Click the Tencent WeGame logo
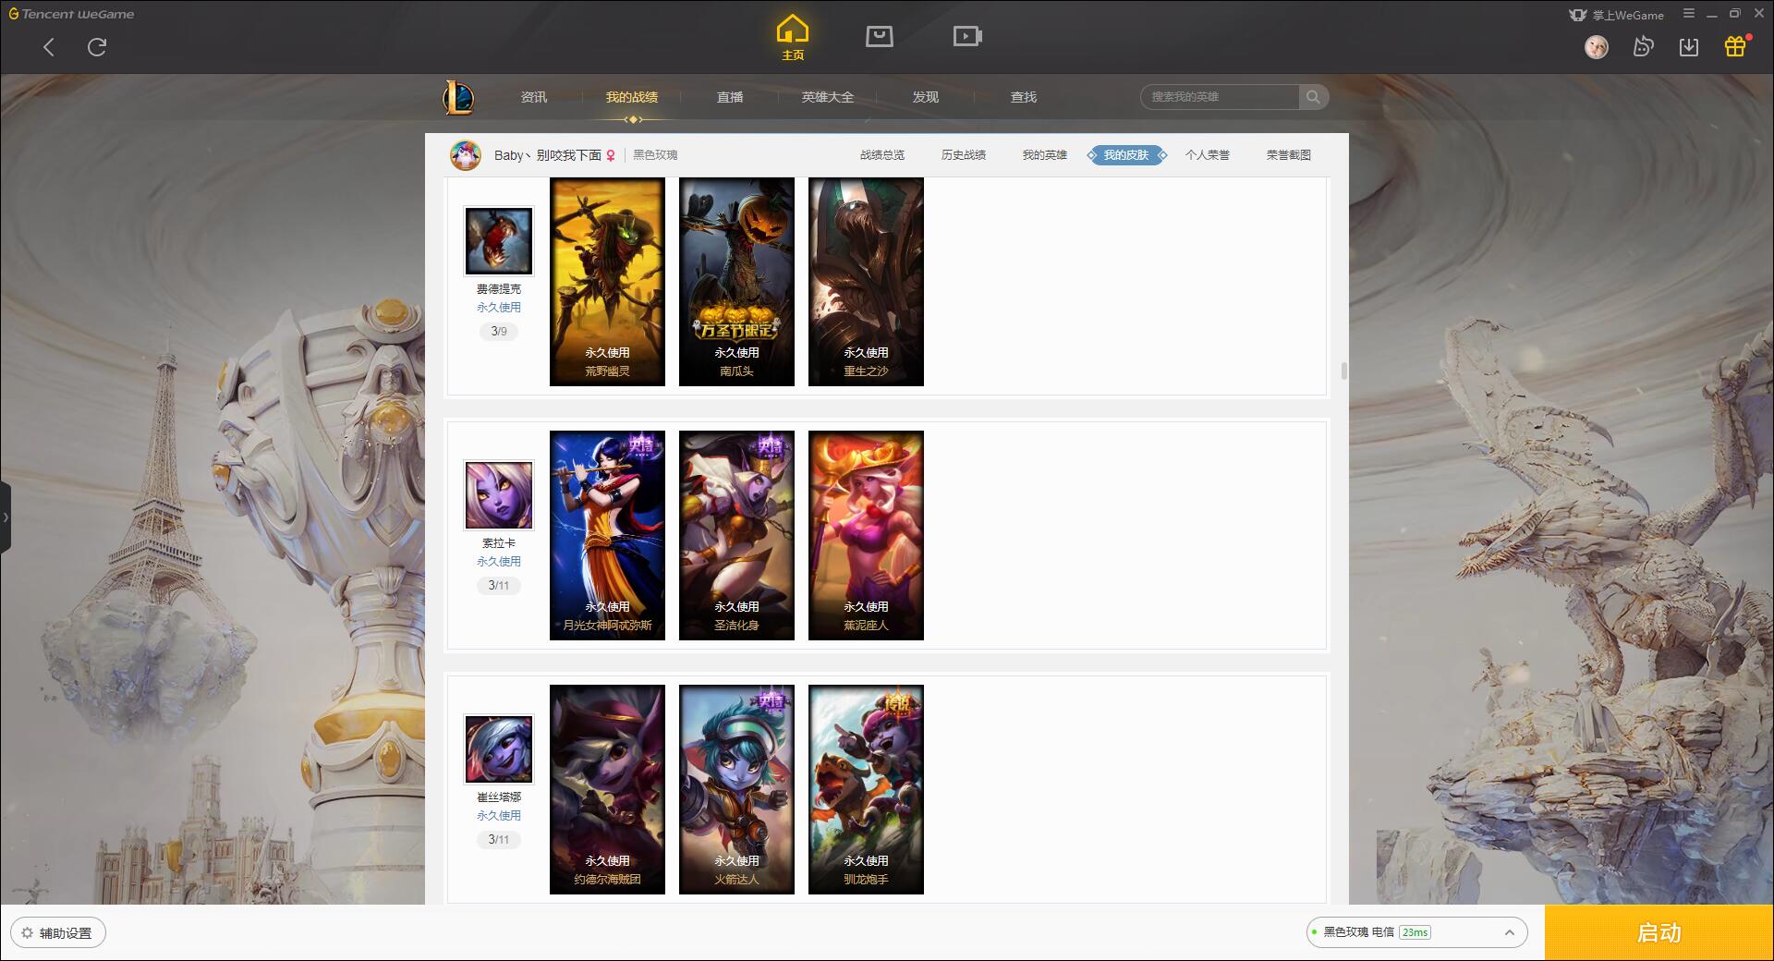This screenshot has width=1774, height=961. [x=71, y=14]
